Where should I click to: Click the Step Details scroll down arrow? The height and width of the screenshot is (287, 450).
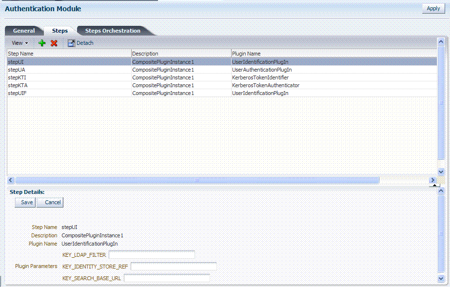[441, 278]
